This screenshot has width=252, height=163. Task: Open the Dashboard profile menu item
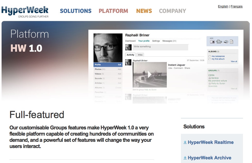point(130,41)
